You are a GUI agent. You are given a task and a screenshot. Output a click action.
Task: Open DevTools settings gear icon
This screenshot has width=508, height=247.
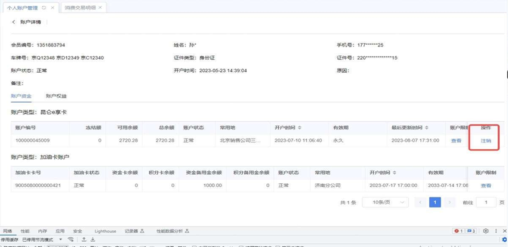[486, 231]
